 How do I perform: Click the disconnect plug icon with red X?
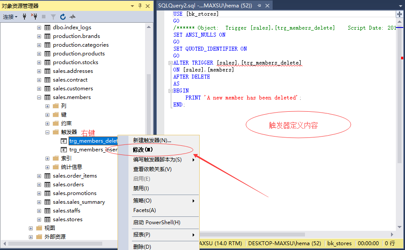[x=34, y=17]
